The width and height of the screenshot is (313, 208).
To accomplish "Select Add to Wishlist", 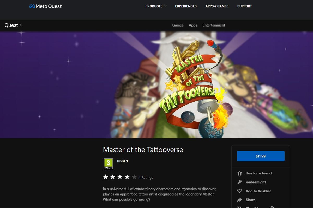I will point(258,191).
